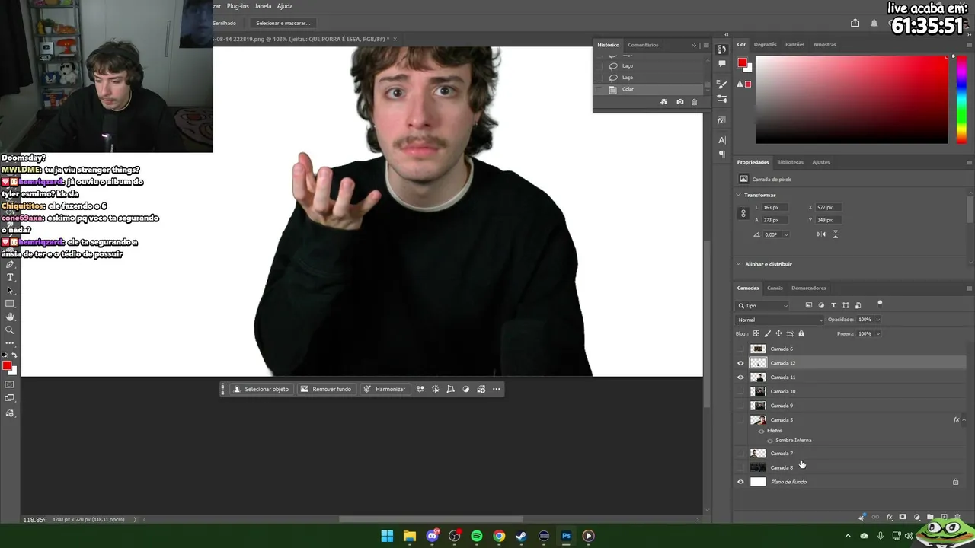Lock image pixels brush icon
Viewport: 975px width, 548px height.
pos(767,333)
